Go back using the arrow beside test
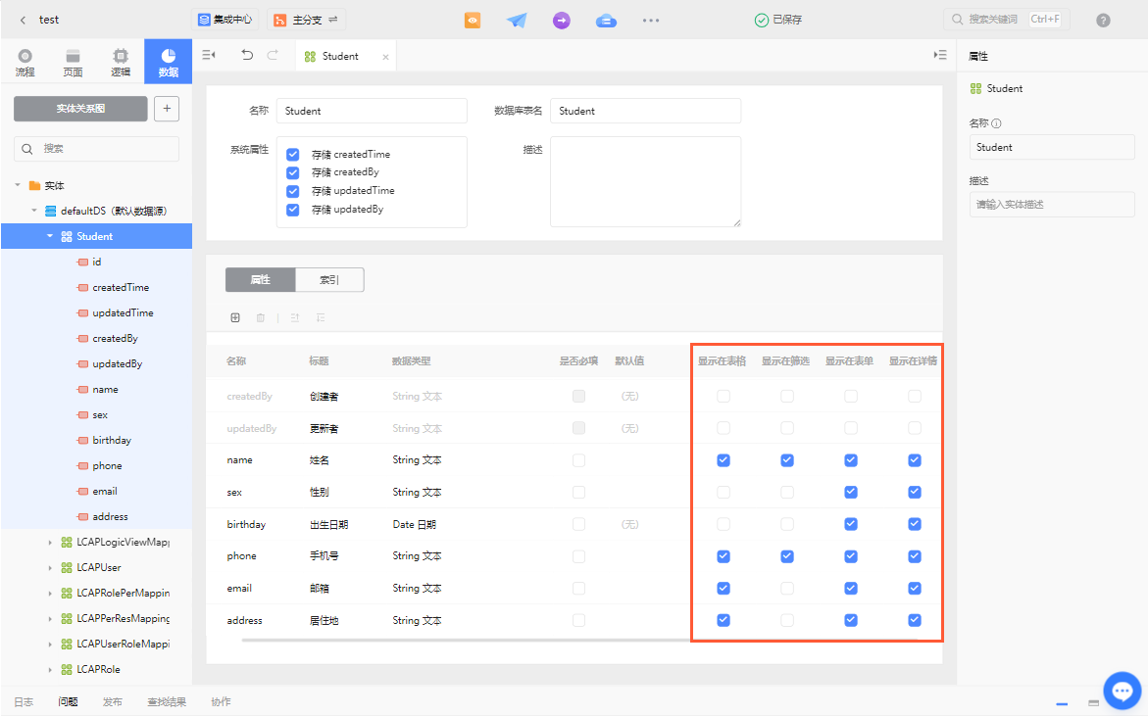1148x717 pixels. pyautogui.click(x=23, y=20)
